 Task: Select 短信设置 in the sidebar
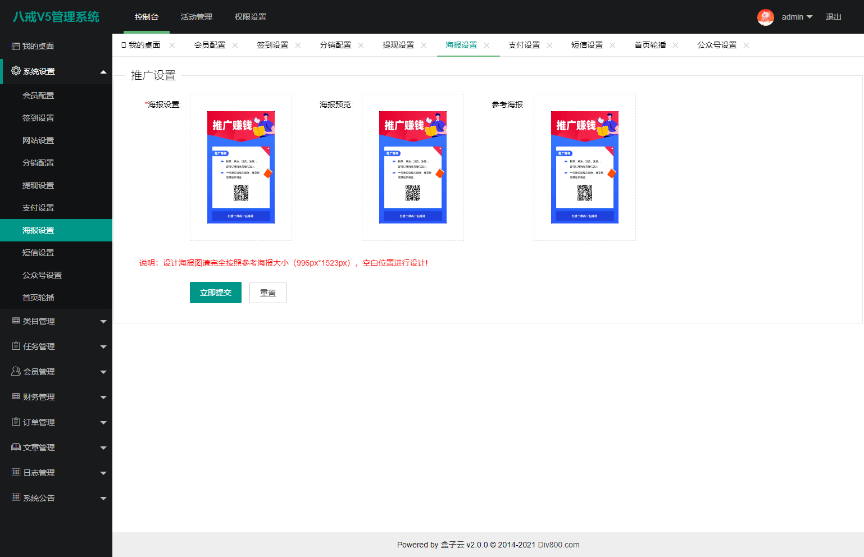click(x=38, y=253)
